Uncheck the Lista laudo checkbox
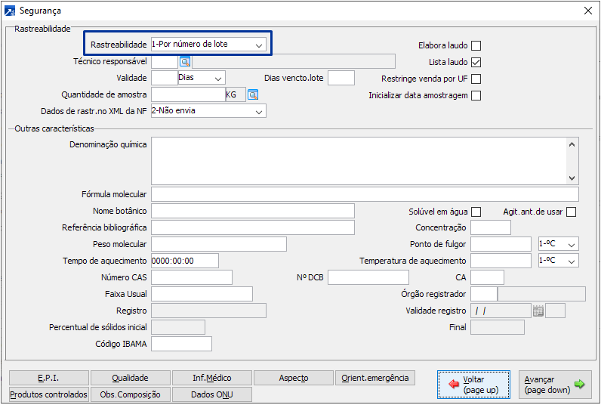Viewport: 601px width, 405px height. click(x=476, y=62)
